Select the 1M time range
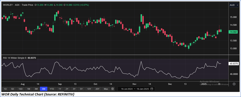Image resolution: width=241 pixels, height=97 pixels. [29, 89]
